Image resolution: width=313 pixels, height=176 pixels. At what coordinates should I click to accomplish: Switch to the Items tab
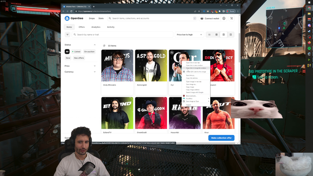pos(69,27)
